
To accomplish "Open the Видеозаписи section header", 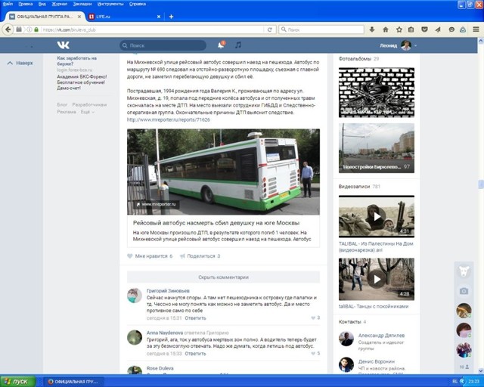I will tap(354, 187).
